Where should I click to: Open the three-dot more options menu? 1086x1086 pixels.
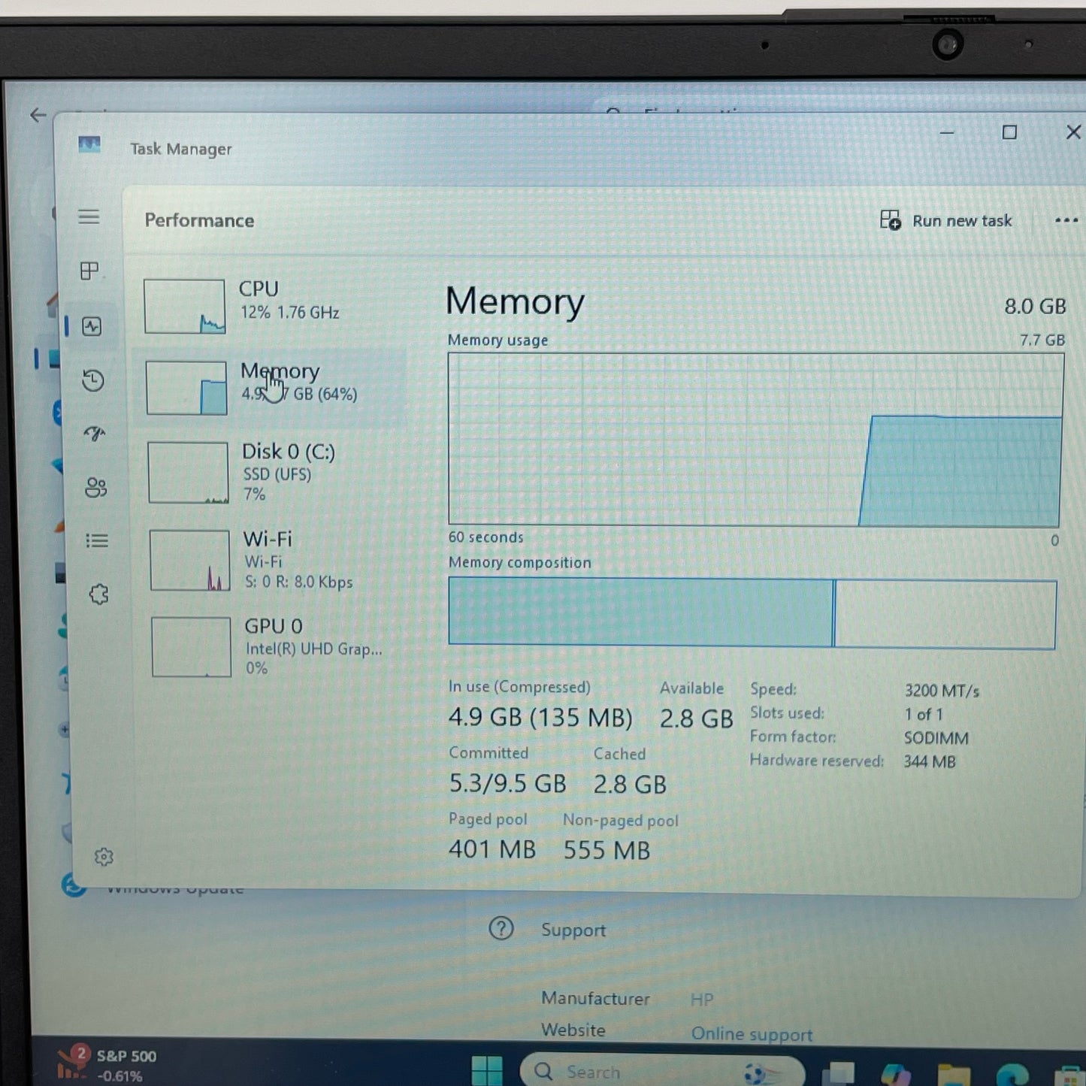click(1066, 220)
